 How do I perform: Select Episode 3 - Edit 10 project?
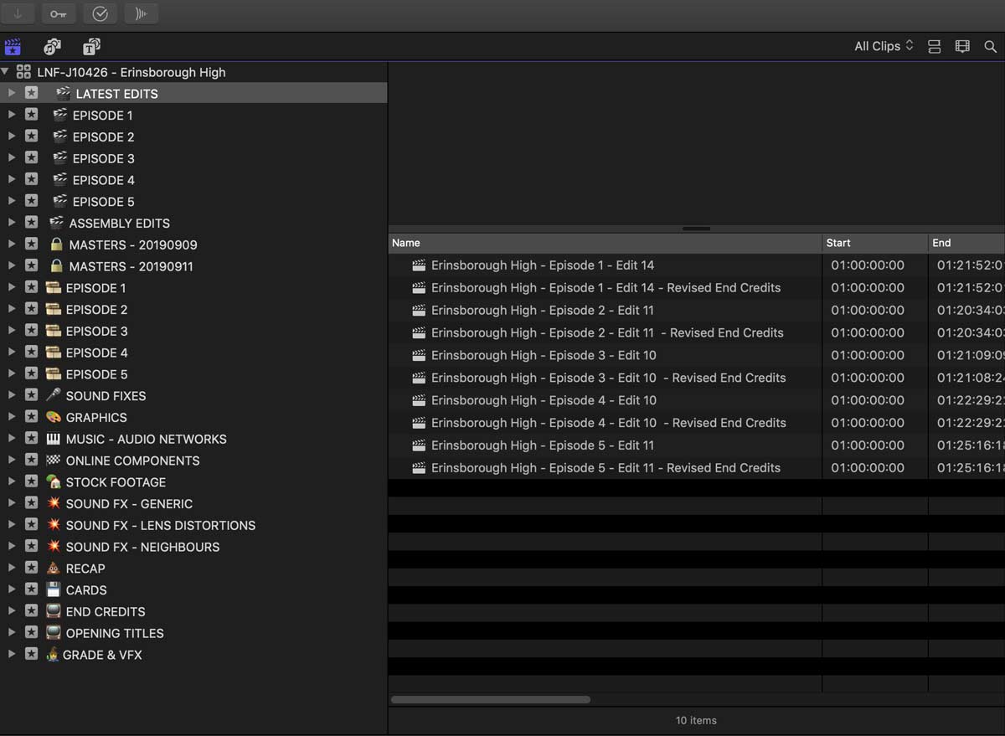543,355
